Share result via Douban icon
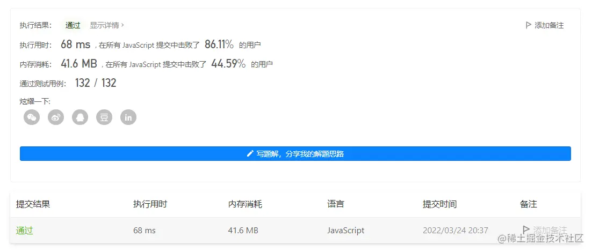 (x=104, y=117)
